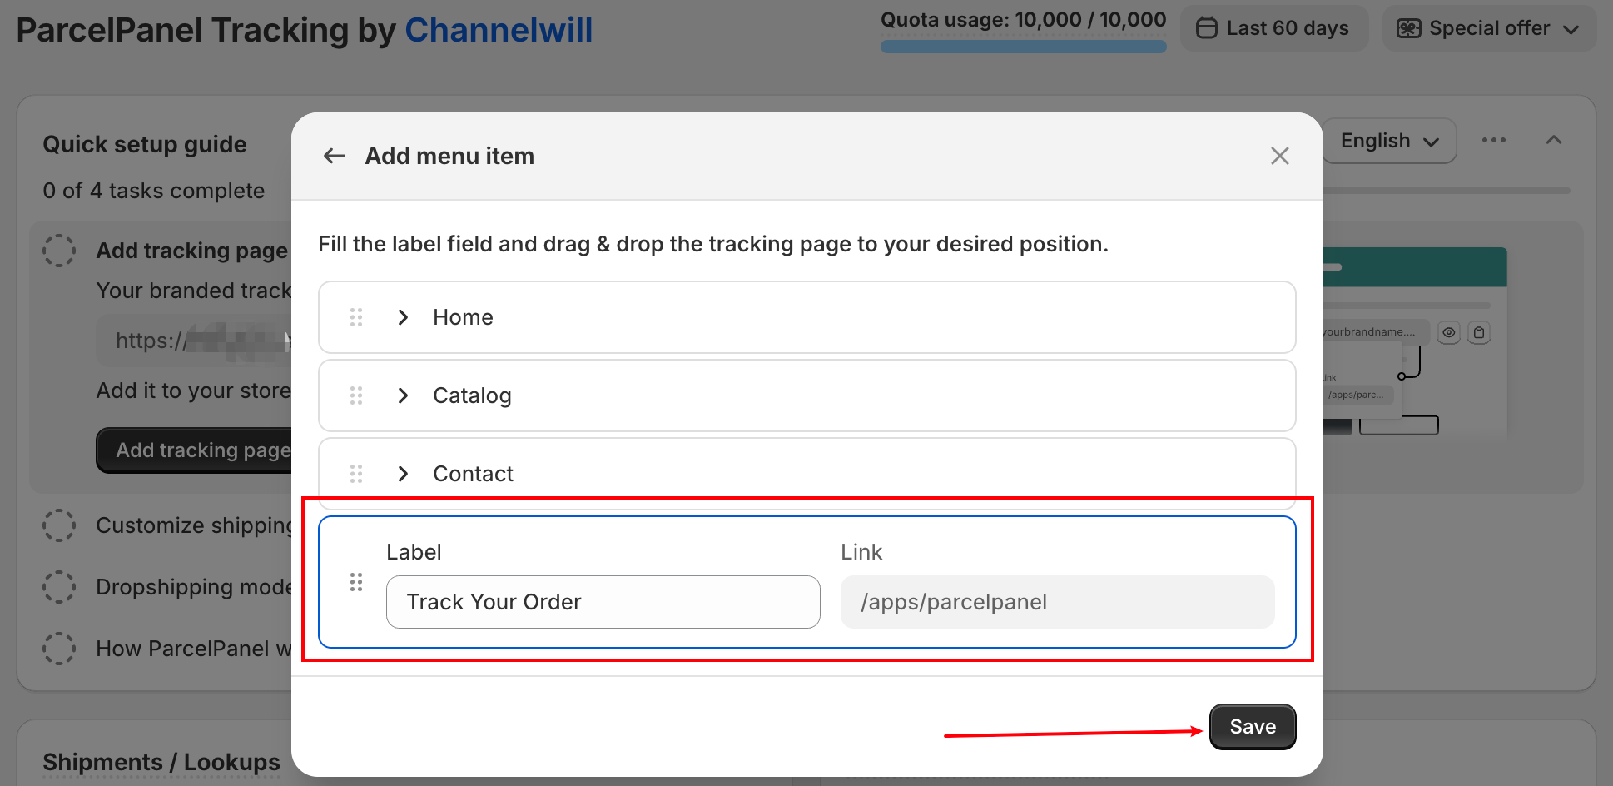Click the tracking page https URL field
This screenshot has height=786, width=1613.
[x=194, y=341]
